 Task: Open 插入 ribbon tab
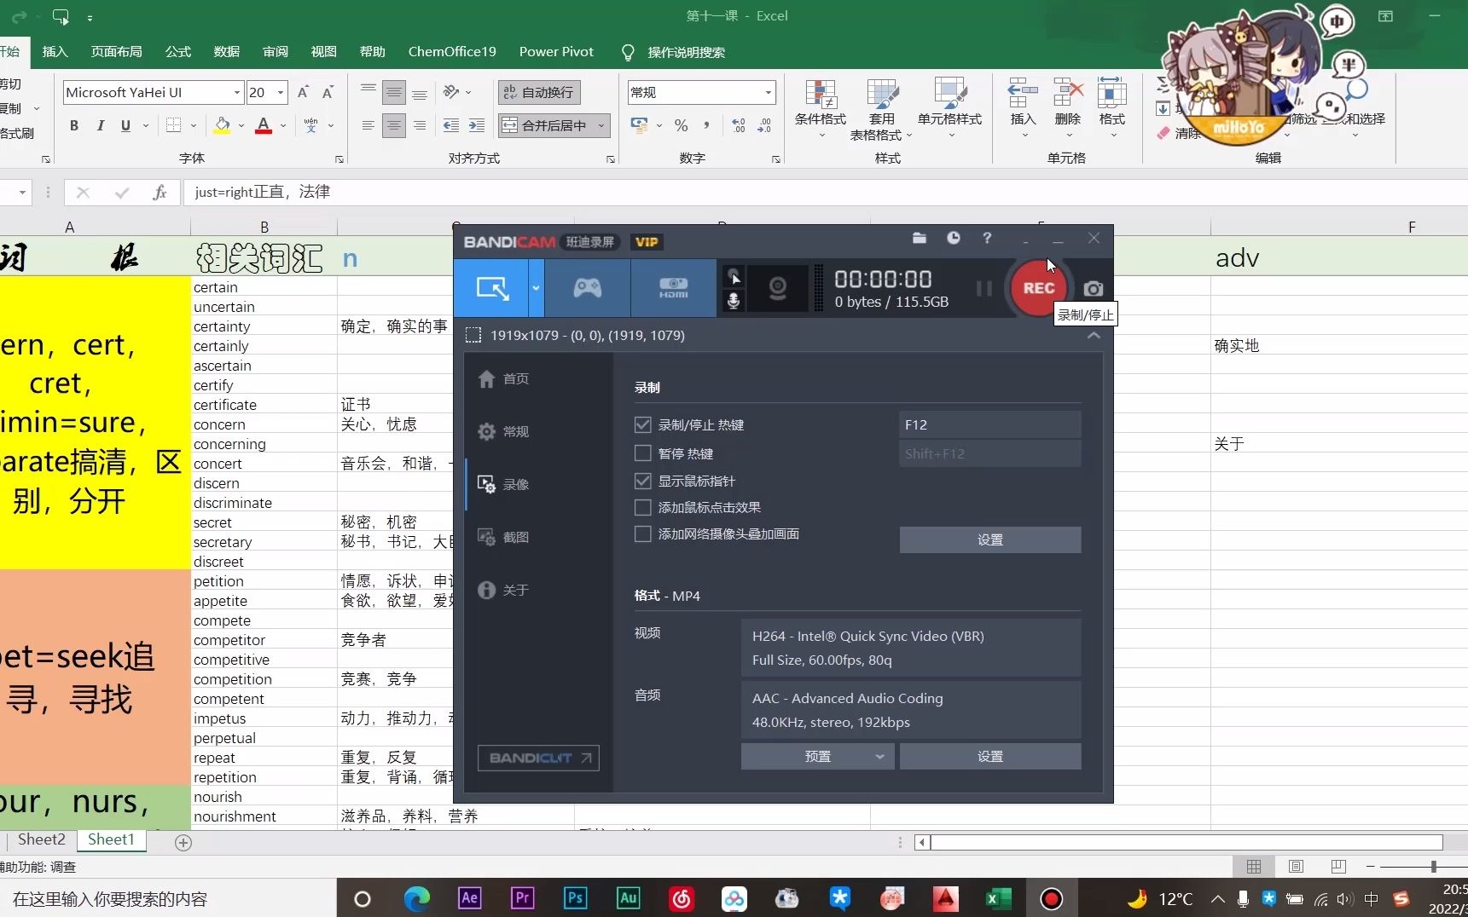click(x=55, y=52)
